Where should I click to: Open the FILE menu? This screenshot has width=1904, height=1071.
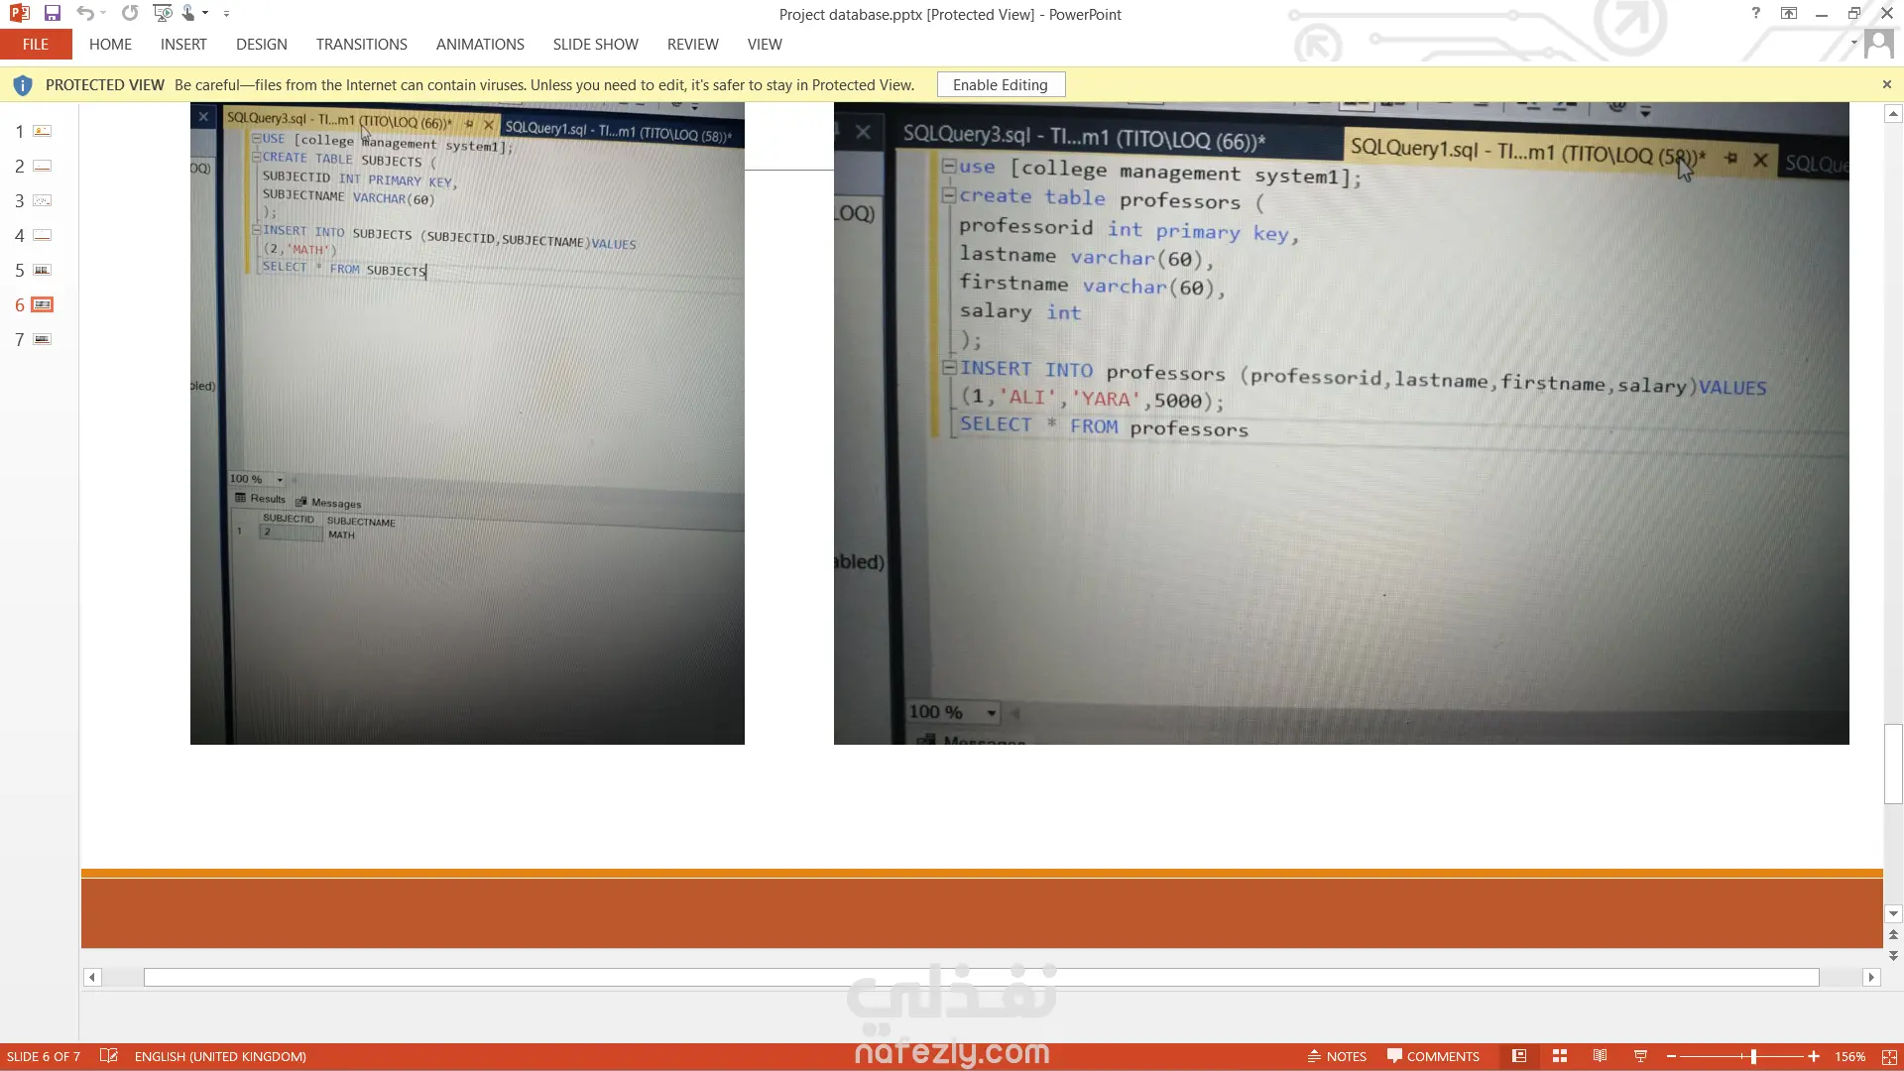click(x=36, y=45)
